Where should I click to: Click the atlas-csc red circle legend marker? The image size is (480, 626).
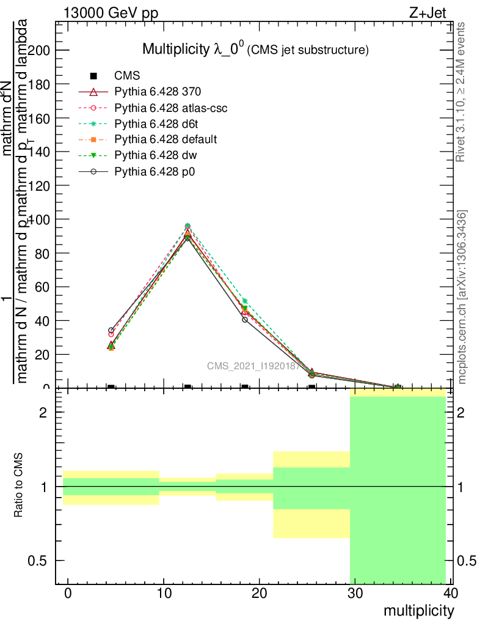click(x=93, y=108)
